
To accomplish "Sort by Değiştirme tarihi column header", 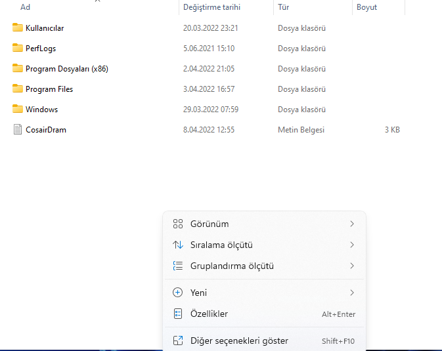I will [211, 7].
